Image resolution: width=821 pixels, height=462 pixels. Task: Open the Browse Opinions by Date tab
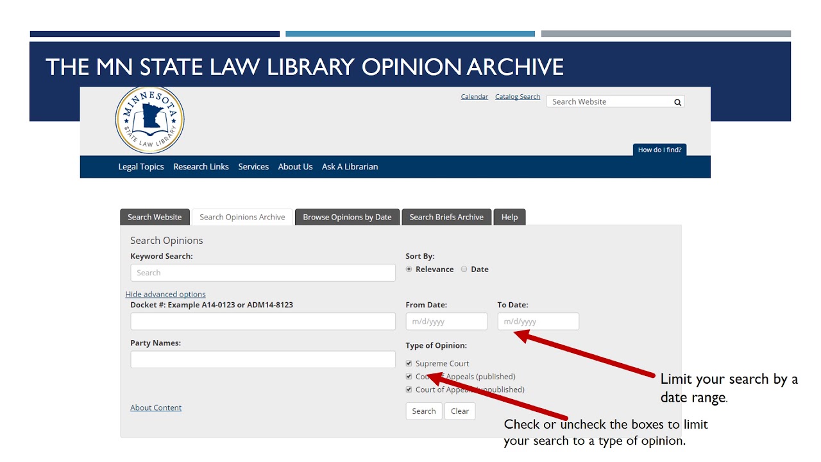347,217
